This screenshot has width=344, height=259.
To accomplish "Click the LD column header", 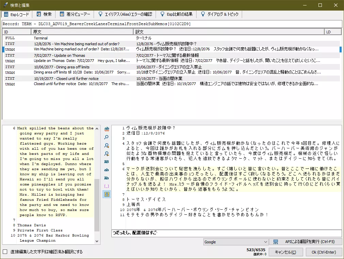I will point(333,32).
